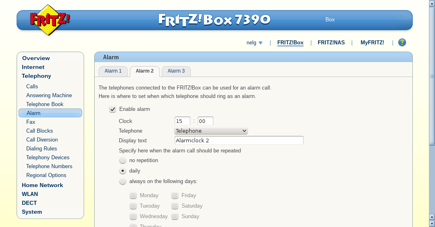This screenshot has height=227, width=435.
Task: Expand the Home Network menu section
Action: 42,185
